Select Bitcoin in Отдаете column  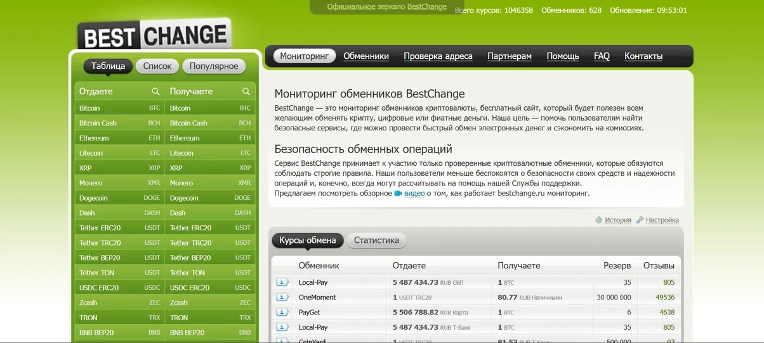click(120, 108)
